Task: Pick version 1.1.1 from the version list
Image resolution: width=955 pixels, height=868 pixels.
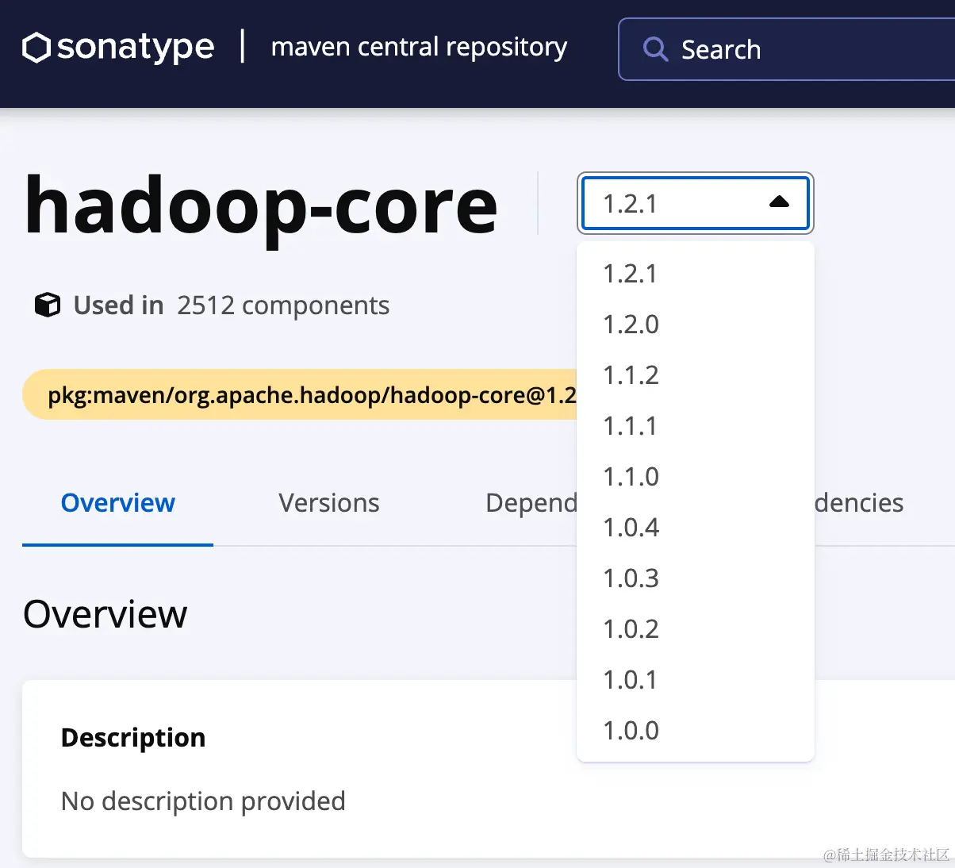Action: (631, 426)
